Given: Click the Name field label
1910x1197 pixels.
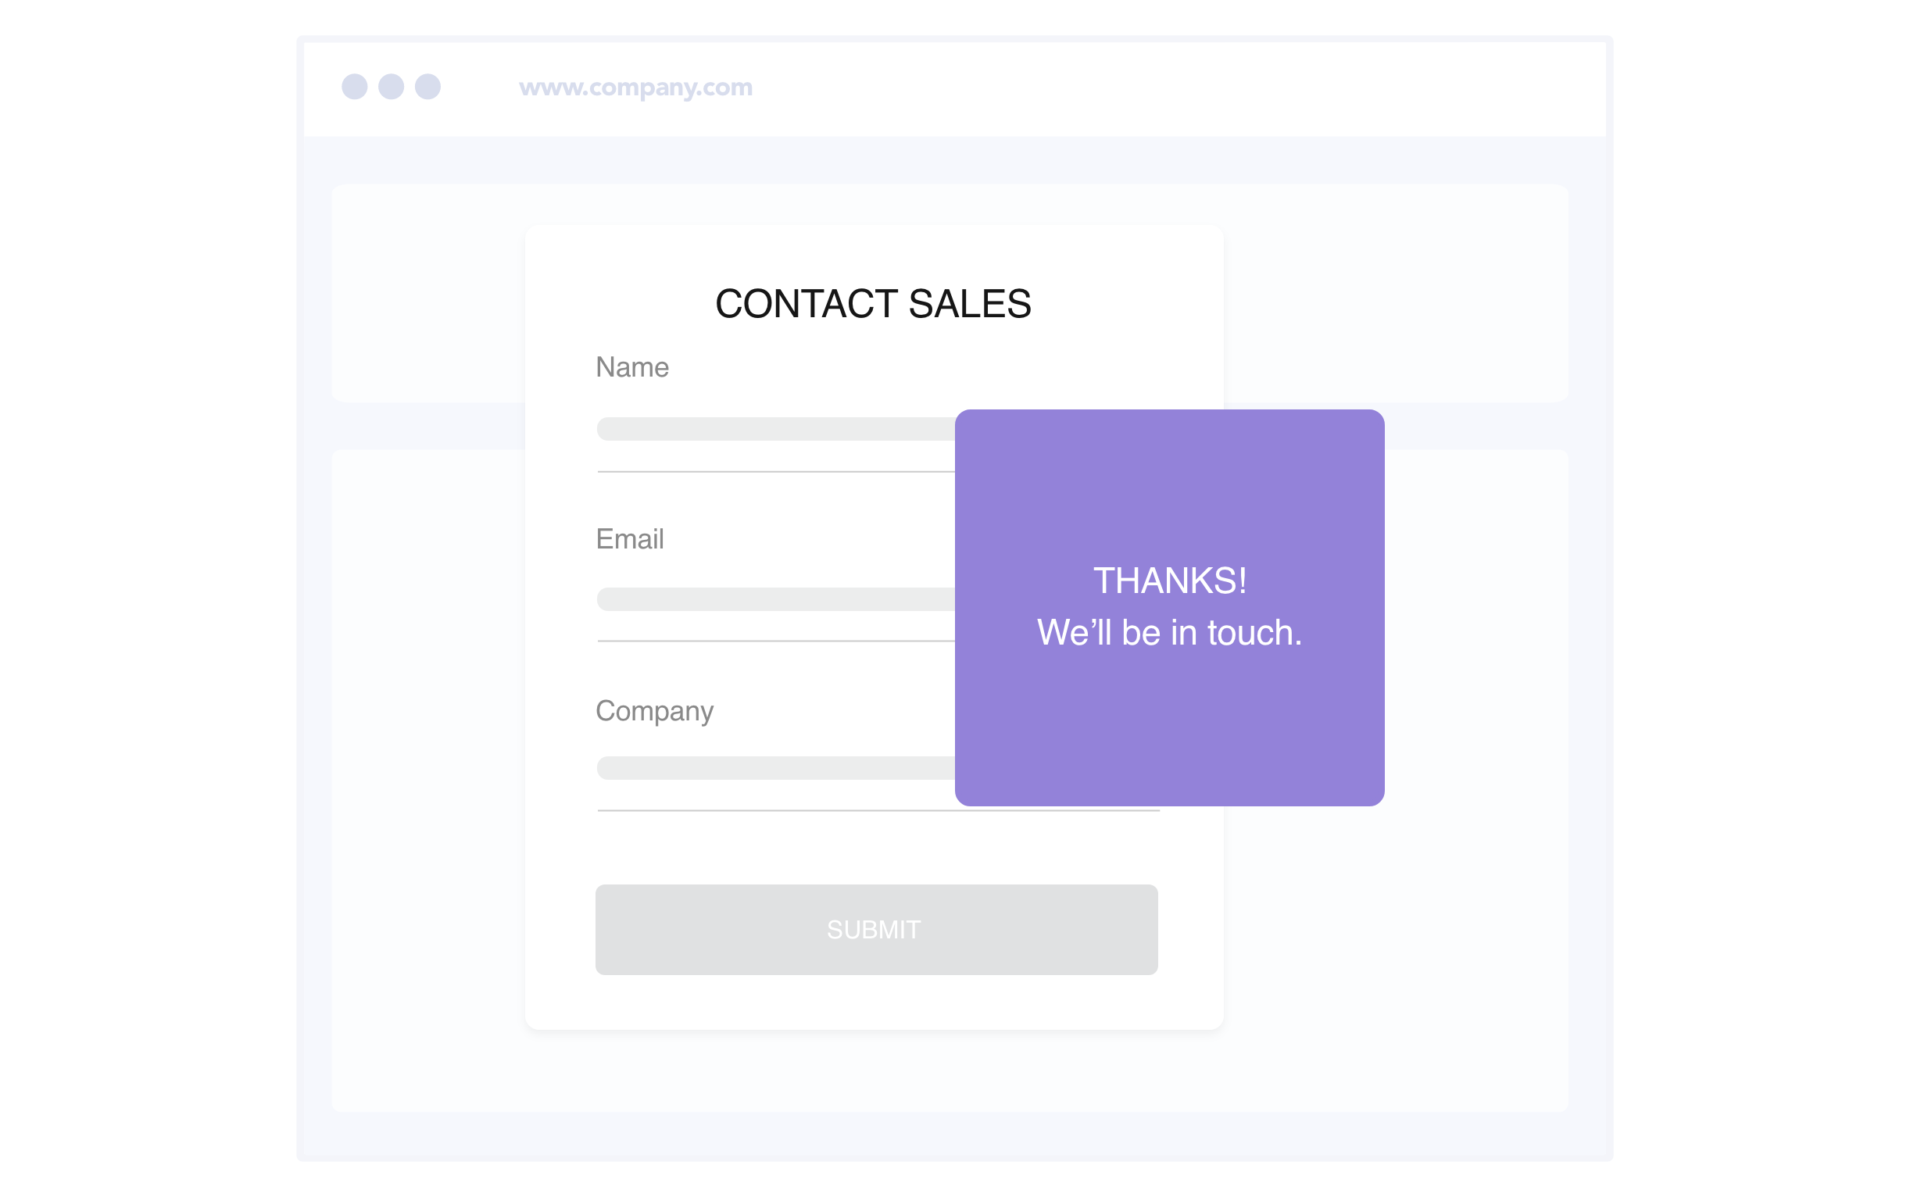Looking at the screenshot, I should pos(632,368).
